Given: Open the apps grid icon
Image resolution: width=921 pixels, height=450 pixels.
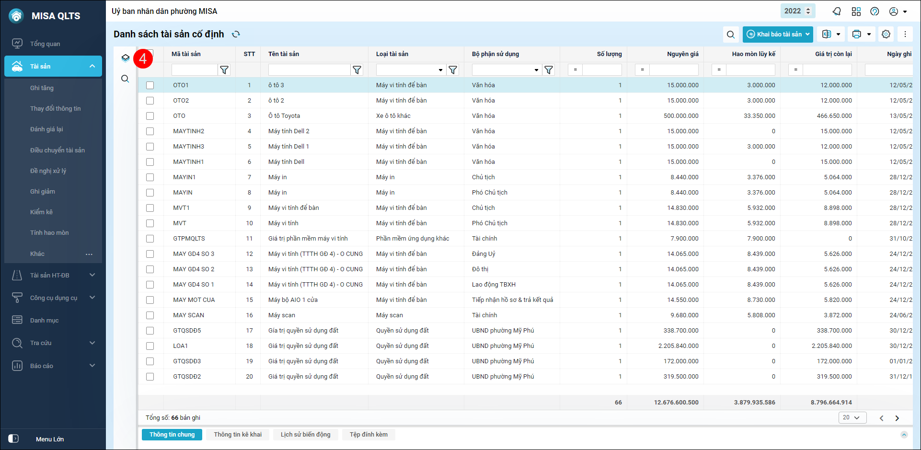Looking at the screenshot, I should 856,12.
